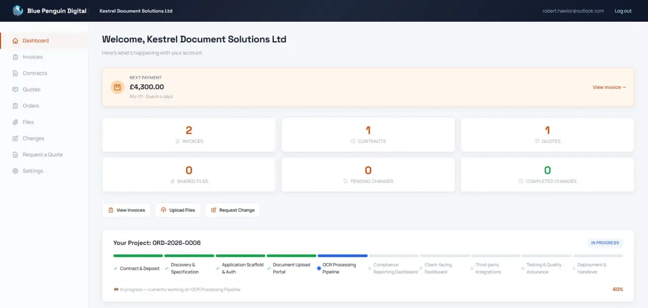Click the £4,300.00 payment amount
Viewport: 648px width, 308px height.
[x=147, y=87]
